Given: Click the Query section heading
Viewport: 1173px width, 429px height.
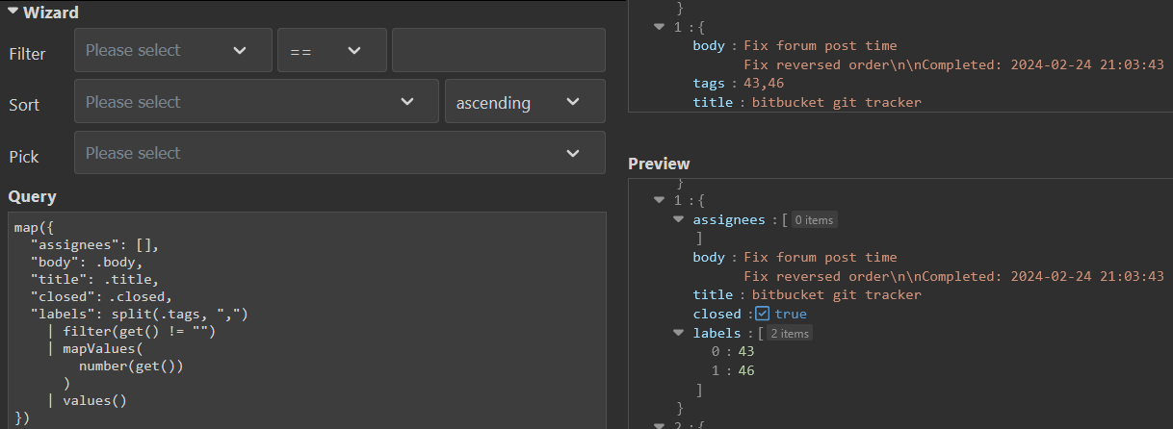Looking at the screenshot, I should coord(33,196).
